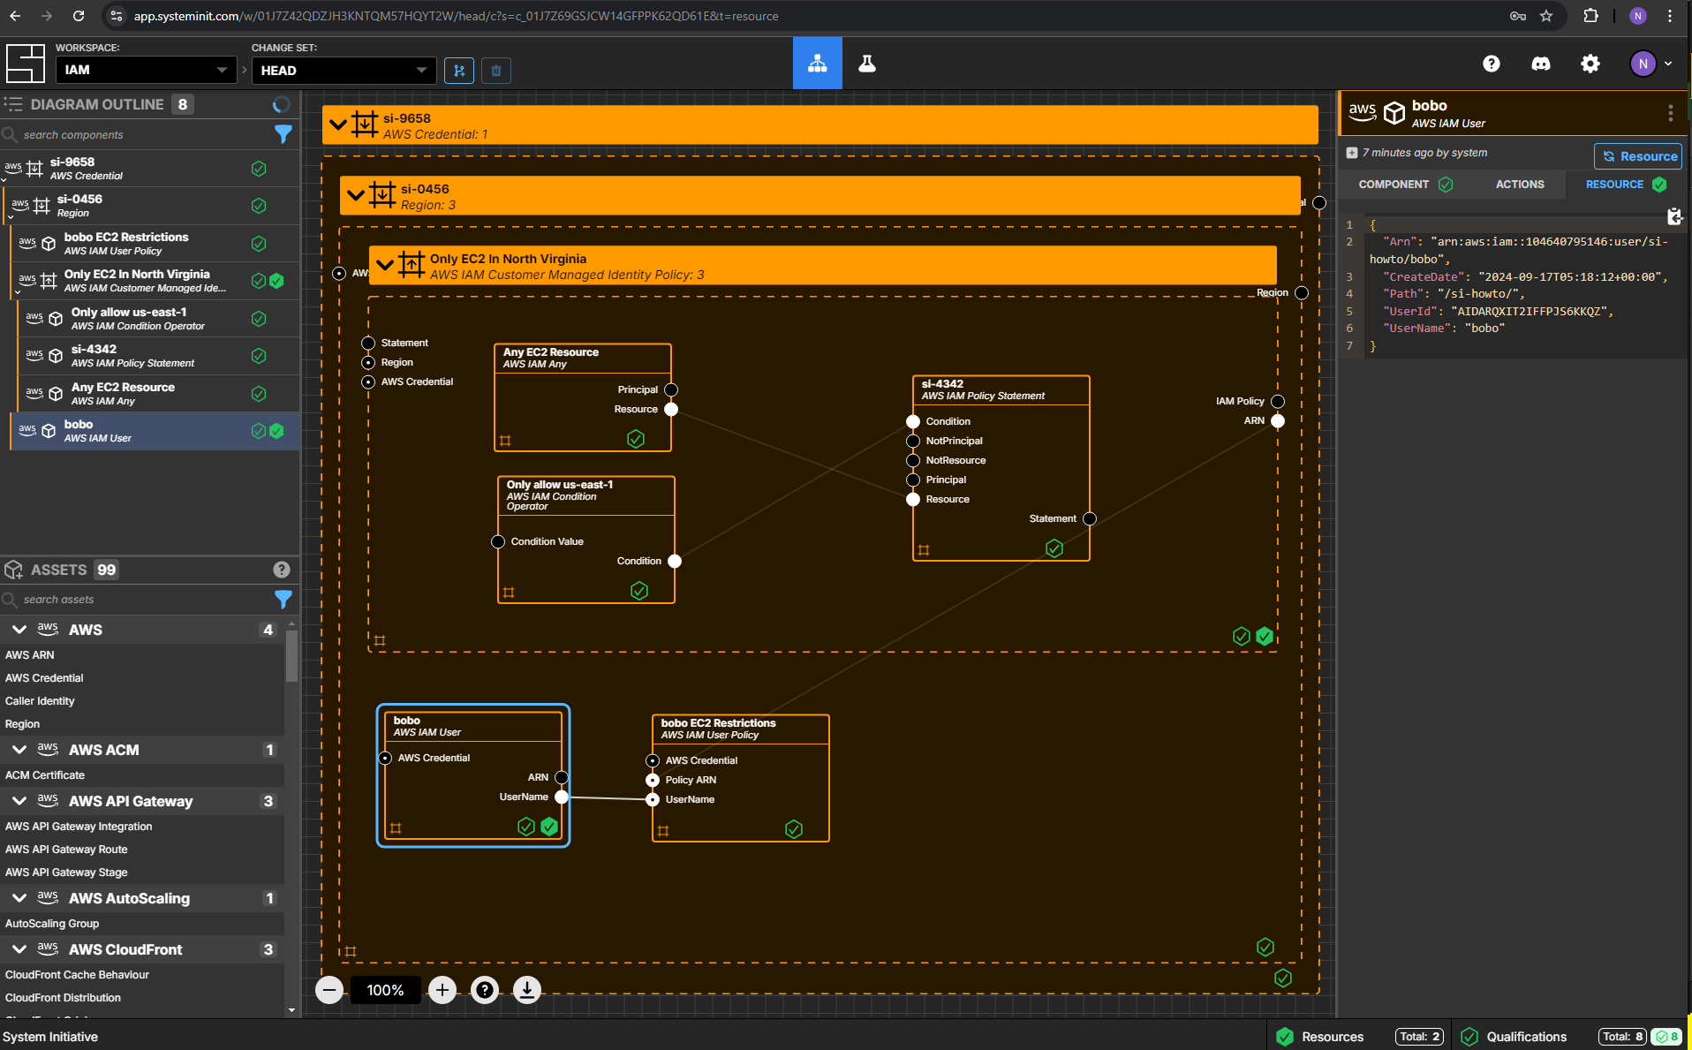Select bobo EC2 Restrictions in outline
This screenshot has height=1050, width=1692.
(155, 243)
